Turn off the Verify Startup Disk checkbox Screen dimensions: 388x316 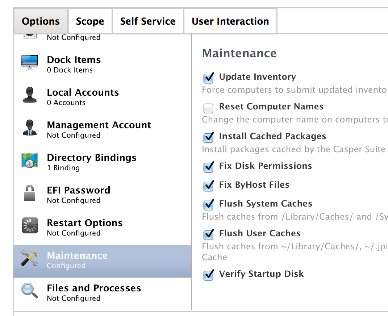click(208, 275)
